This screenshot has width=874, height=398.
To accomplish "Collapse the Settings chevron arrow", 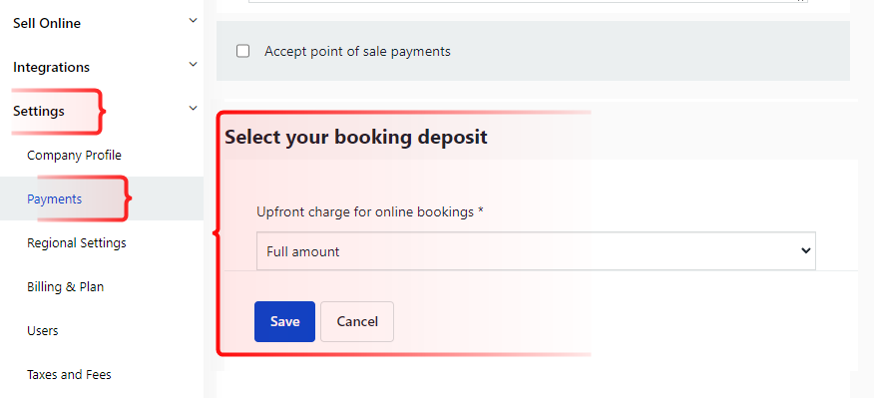I will (193, 108).
